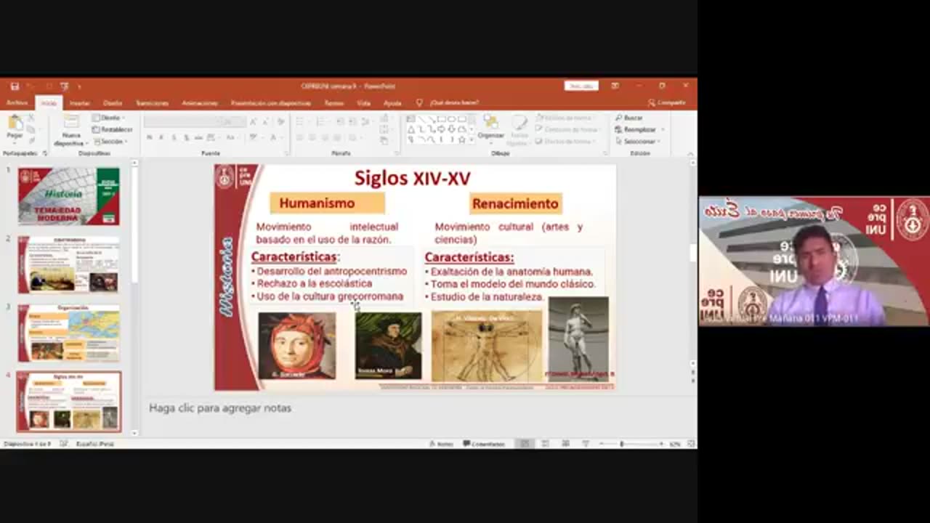This screenshot has height=523, width=930.
Task: Click the fit slide to window icon
Action: (690, 444)
